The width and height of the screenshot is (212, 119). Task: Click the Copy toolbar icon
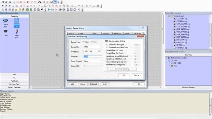(x=17, y=2)
